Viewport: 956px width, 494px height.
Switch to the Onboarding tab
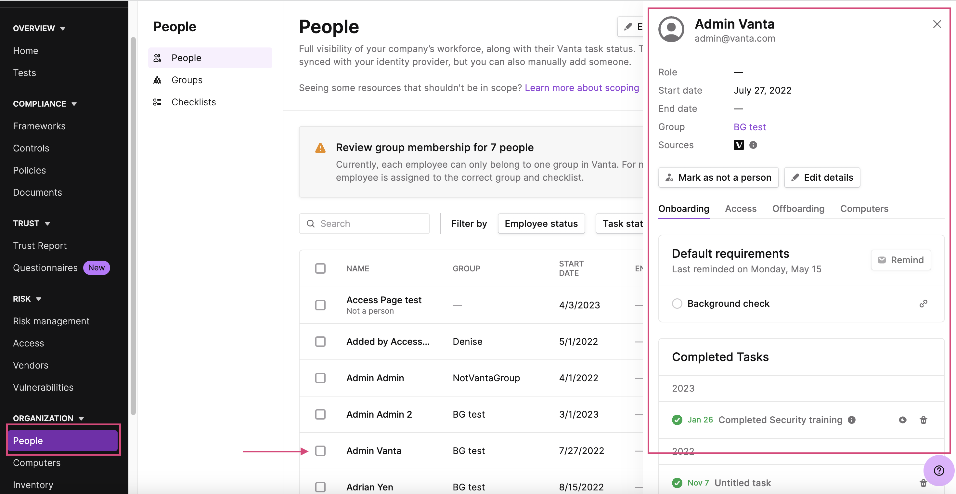pyautogui.click(x=684, y=209)
